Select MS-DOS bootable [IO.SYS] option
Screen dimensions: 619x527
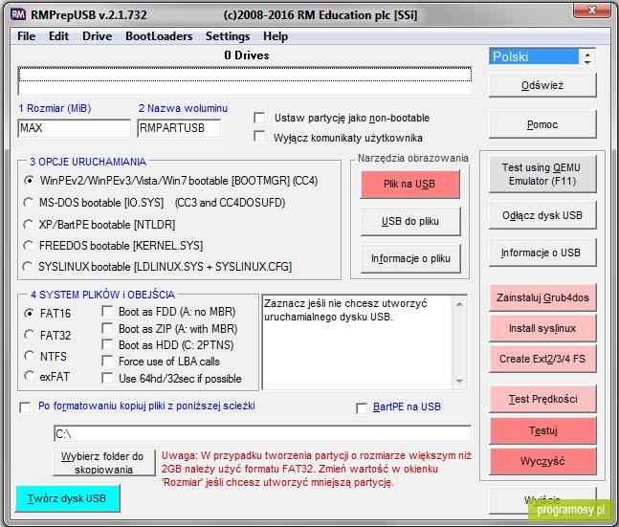click(x=29, y=203)
